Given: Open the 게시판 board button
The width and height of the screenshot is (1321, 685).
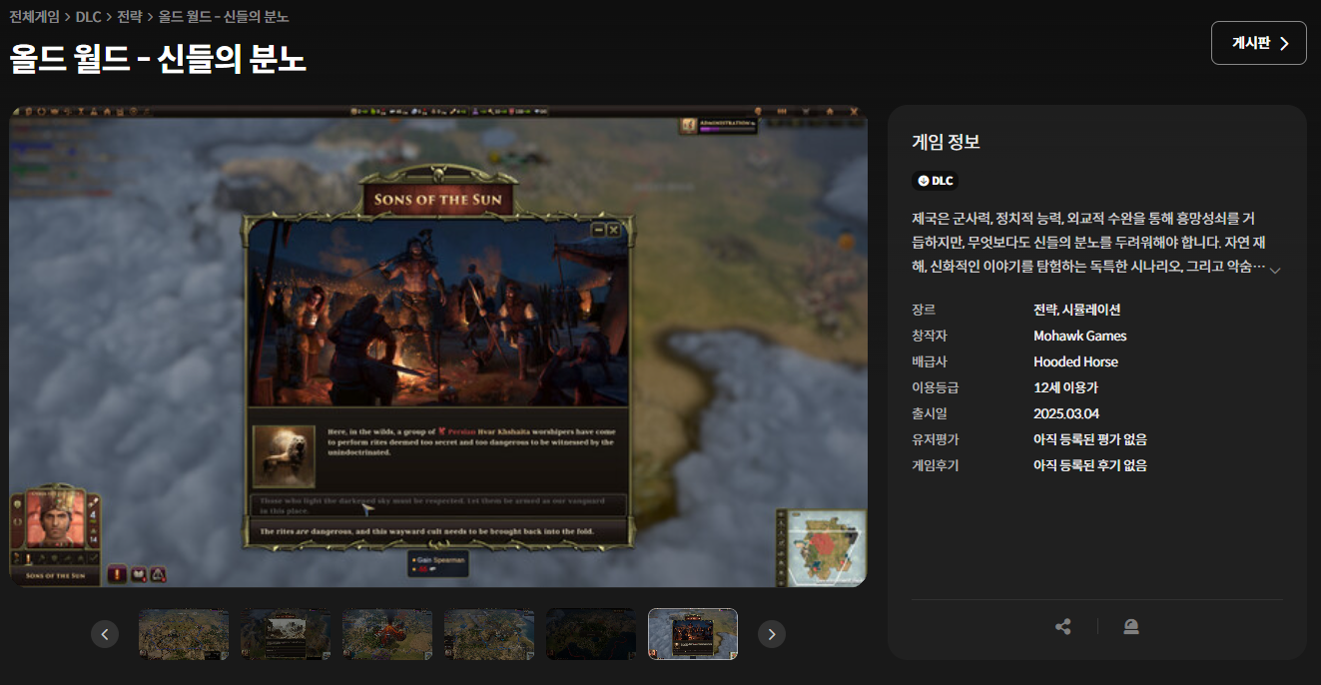Looking at the screenshot, I should (x=1258, y=43).
